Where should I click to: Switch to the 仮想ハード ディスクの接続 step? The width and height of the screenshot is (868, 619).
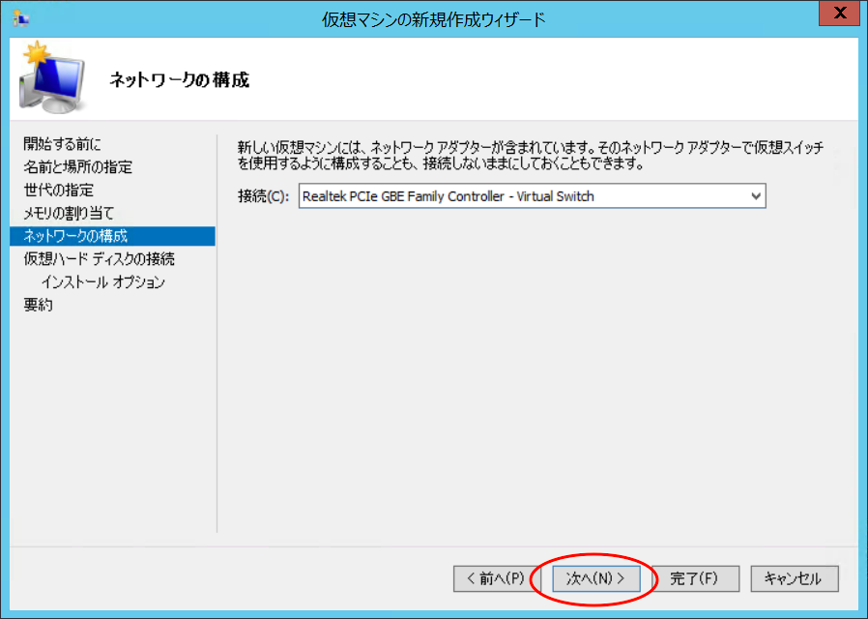point(100,259)
